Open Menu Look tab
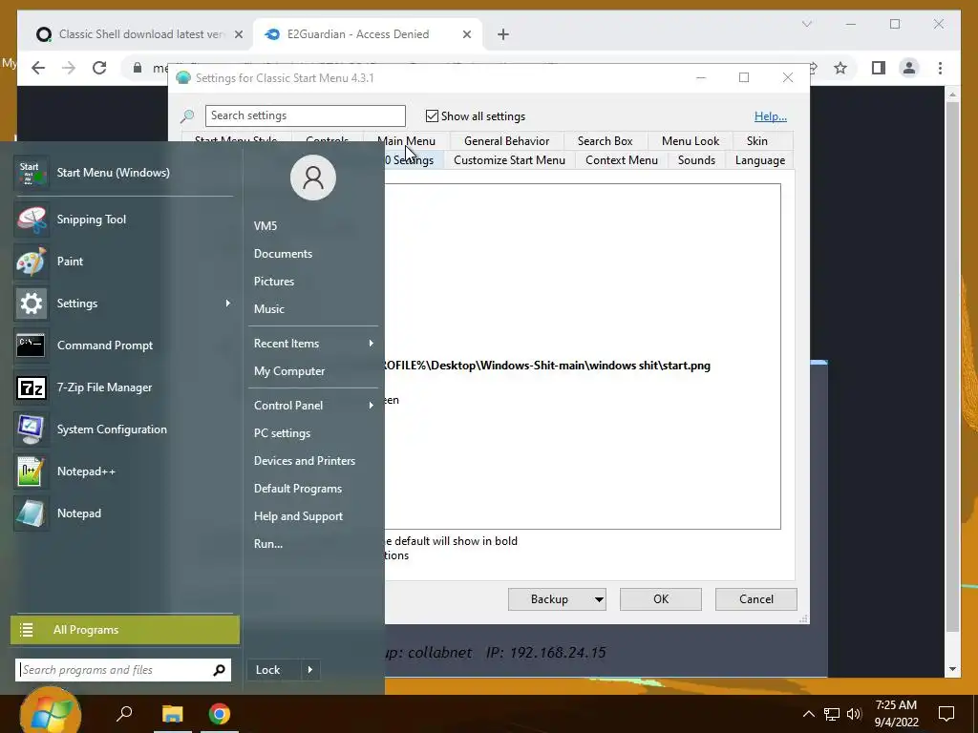Viewport: 978px width, 733px height. (691, 141)
